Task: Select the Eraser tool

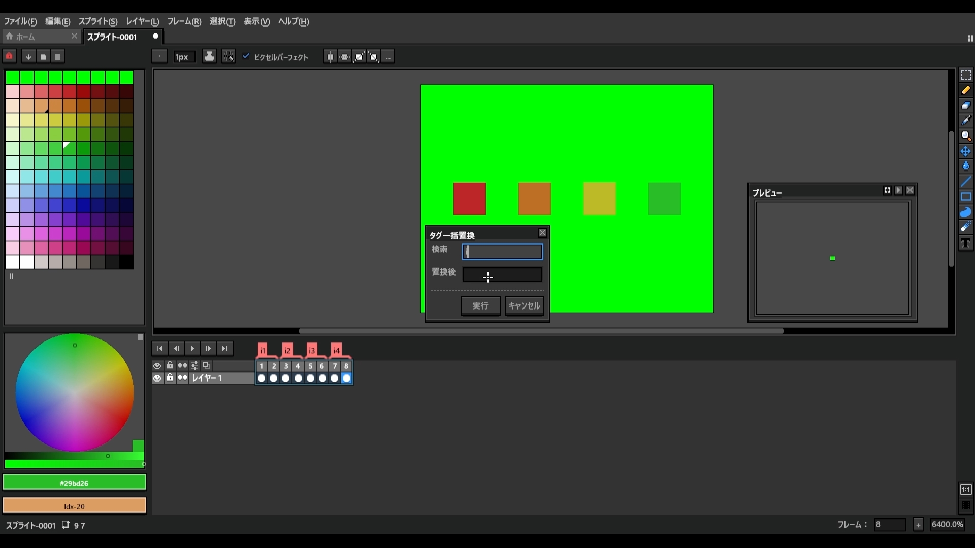Action: (x=965, y=105)
